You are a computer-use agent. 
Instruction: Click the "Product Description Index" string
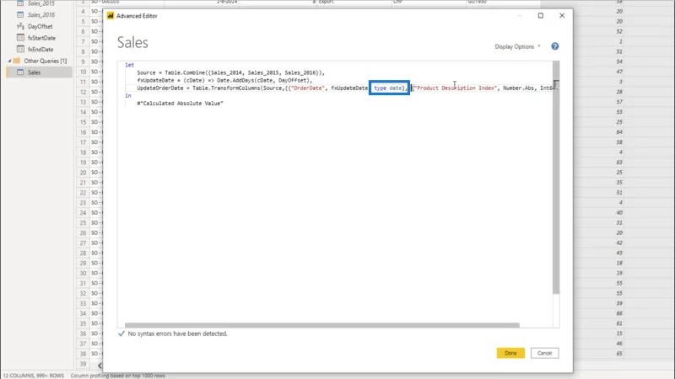click(x=456, y=88)
